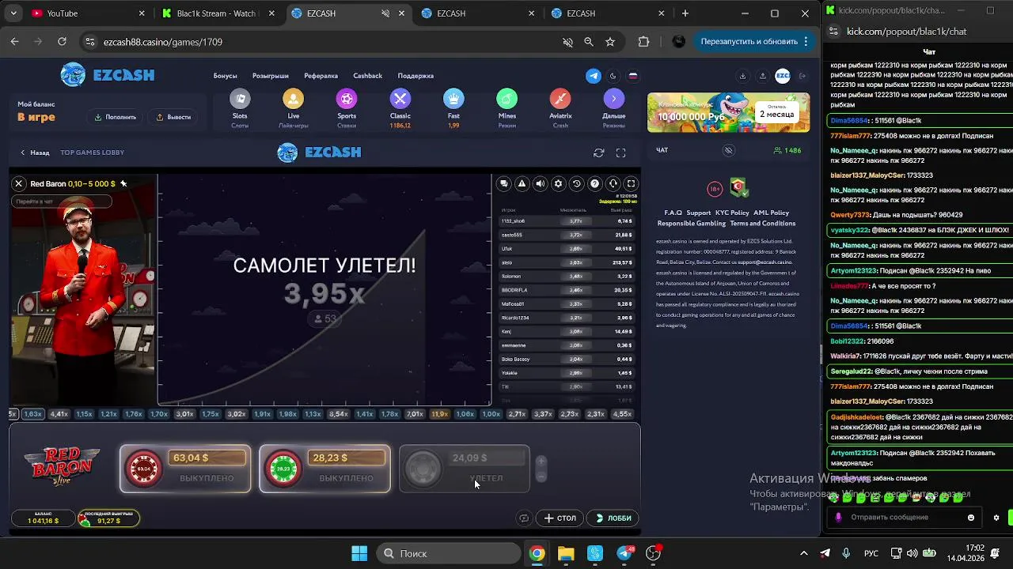The width and height of the screenshot is (1013, 569).
Task: Open Live games category icon
Action: tap(293, 99)
